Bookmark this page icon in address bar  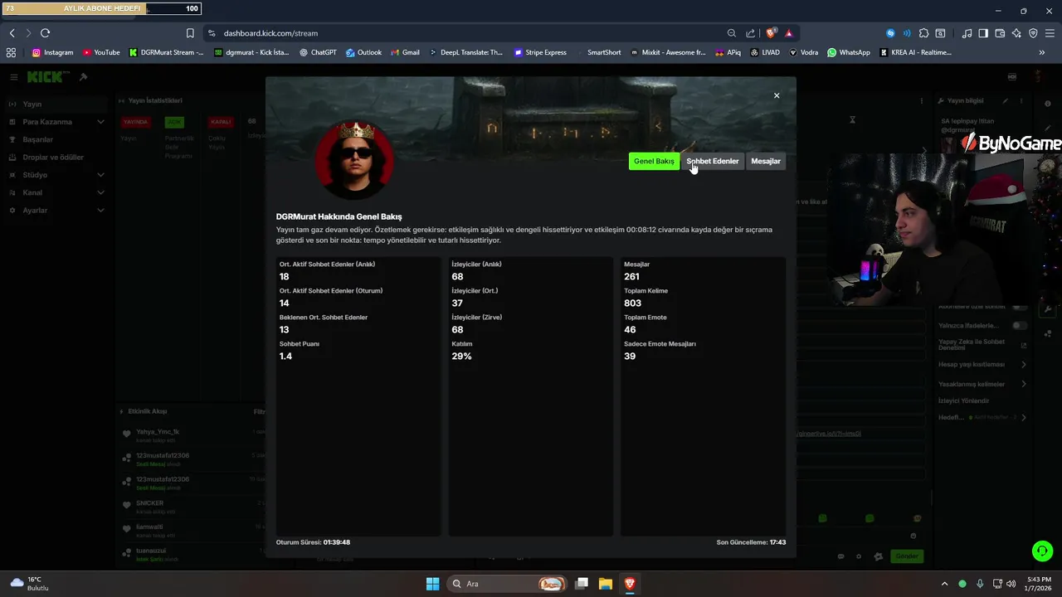190,33
